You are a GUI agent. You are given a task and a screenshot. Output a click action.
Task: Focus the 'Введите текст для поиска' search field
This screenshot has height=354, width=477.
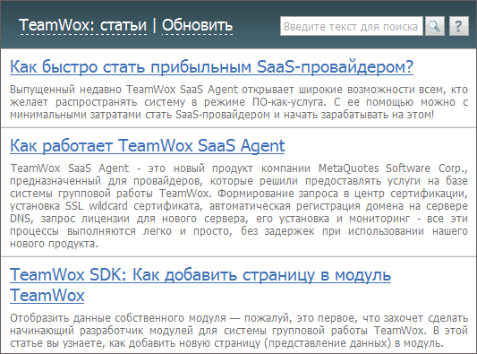click(352, 26)
